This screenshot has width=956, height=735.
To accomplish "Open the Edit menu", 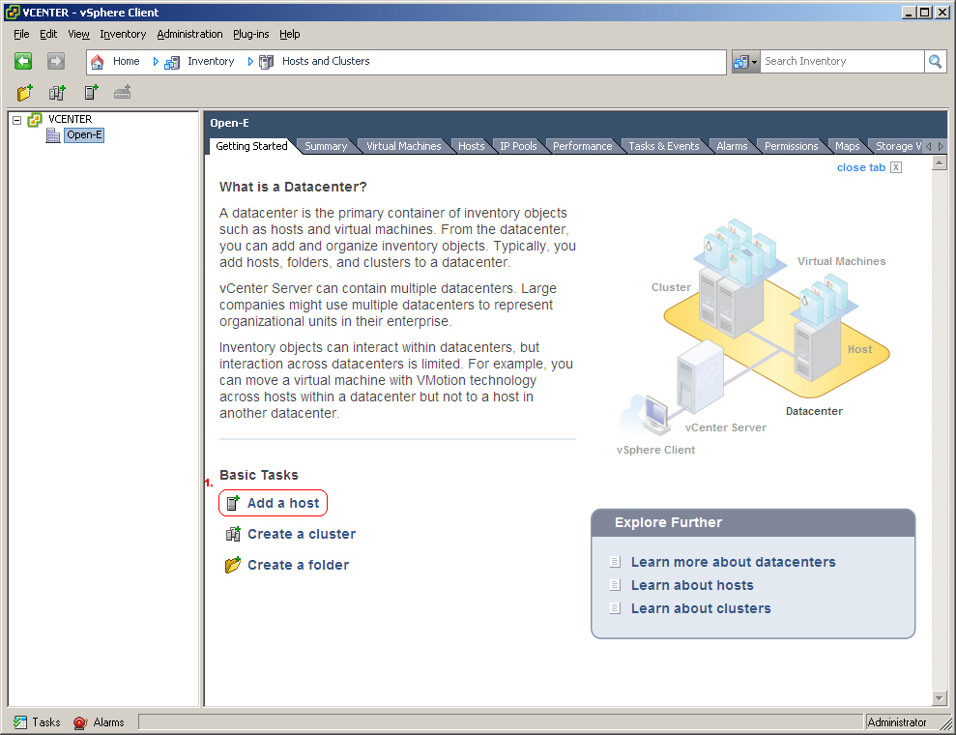I will [x=48, y=34].
